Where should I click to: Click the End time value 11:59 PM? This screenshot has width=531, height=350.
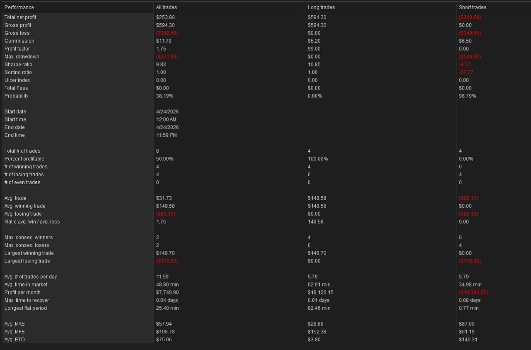[166, 136]
